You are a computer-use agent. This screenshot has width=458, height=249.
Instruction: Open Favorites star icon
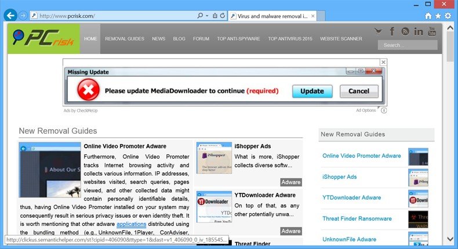coord(438,16)
